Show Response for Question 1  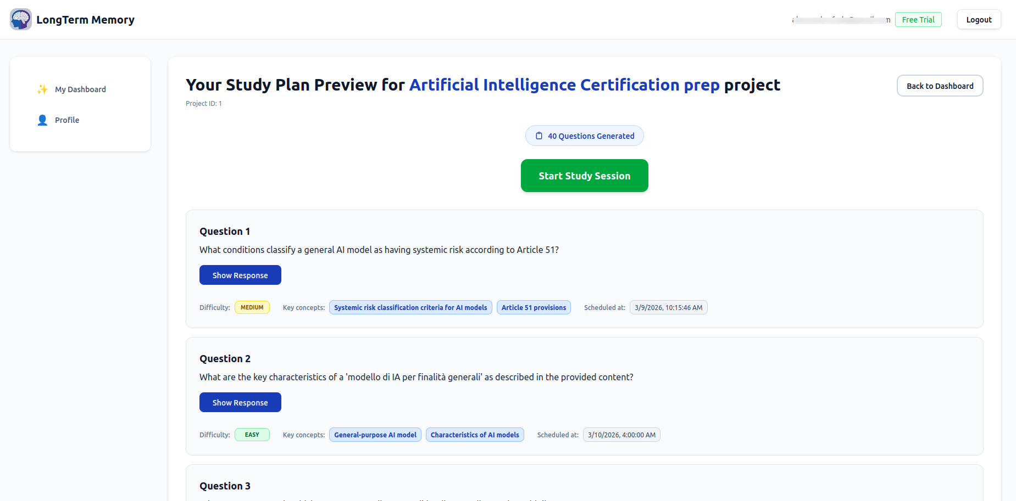(240, 275)
